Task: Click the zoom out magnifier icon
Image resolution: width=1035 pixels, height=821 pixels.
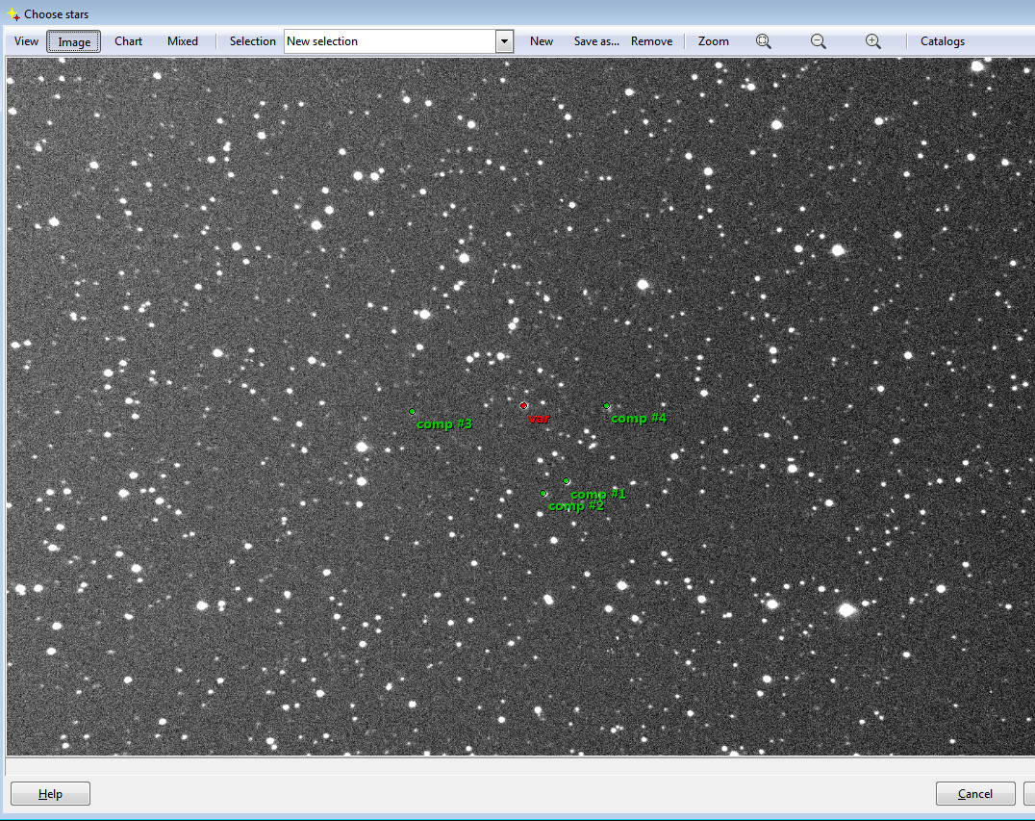Action: point(819,41)
